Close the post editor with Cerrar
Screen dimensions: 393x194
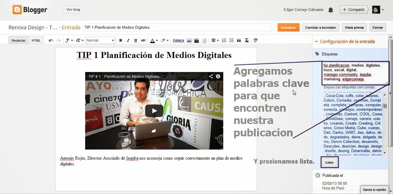pos(377,27)
